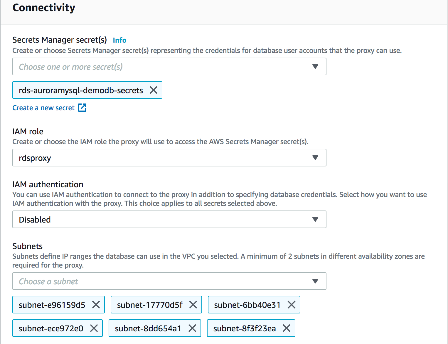This screenshot has height=344, width=448.
Task: Click the Create a new secret link
Action: [x=43, y=108]
